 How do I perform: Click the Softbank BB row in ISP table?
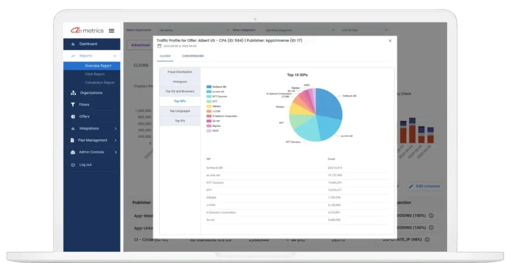(298, 168)
